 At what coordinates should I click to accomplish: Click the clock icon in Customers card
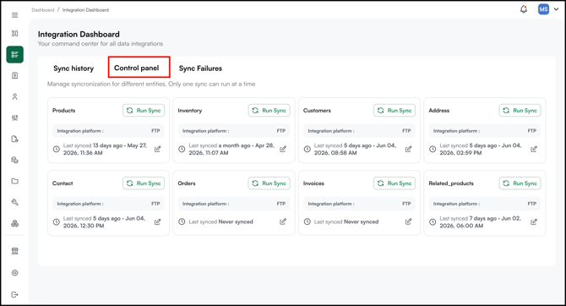307,149
